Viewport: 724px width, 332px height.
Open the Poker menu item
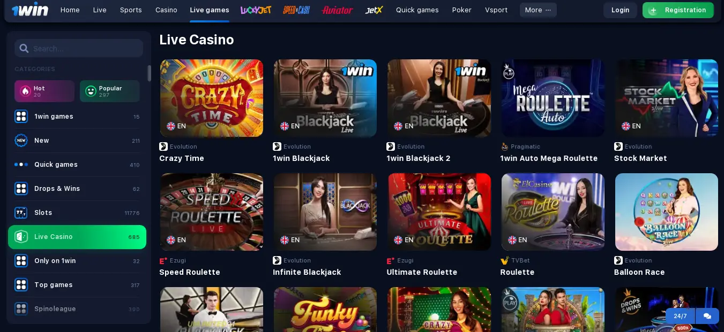pyautogui.click(x=461, y=10)
